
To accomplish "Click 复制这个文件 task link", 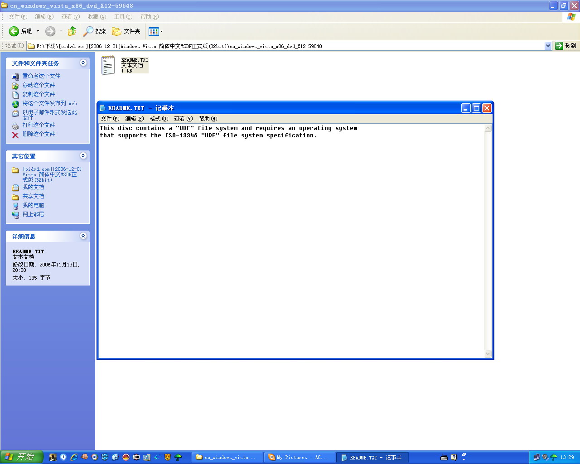I will (39, 94).
